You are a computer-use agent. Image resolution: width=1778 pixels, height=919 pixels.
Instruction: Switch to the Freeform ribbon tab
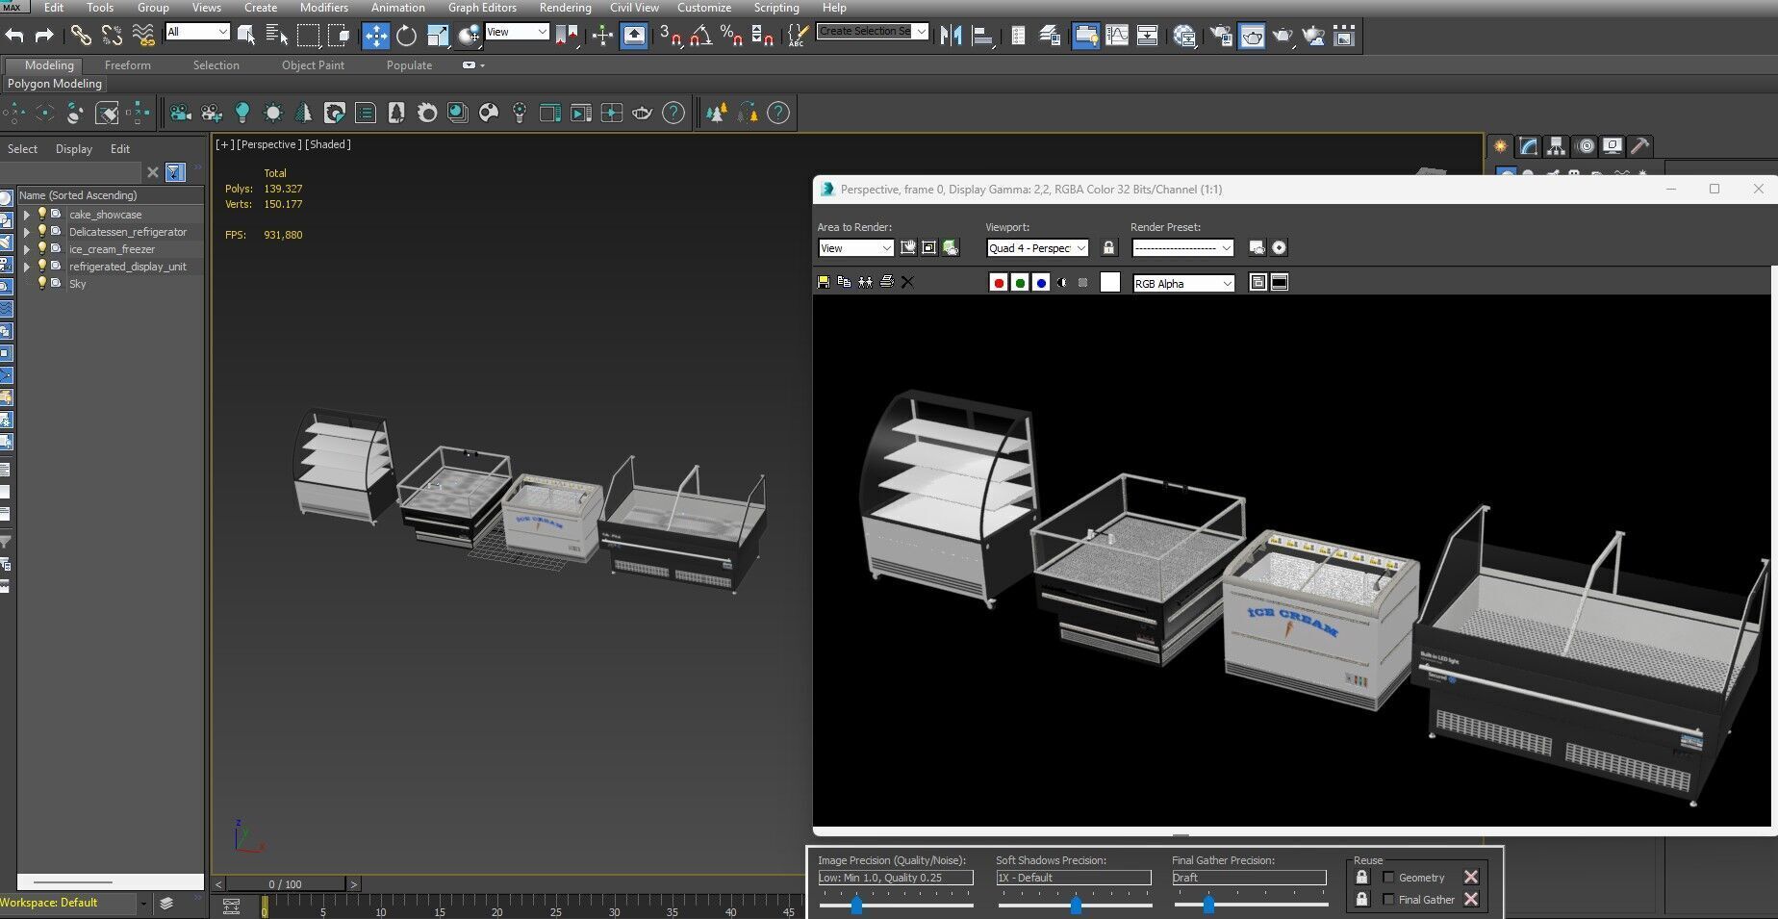tap(128, 65)
